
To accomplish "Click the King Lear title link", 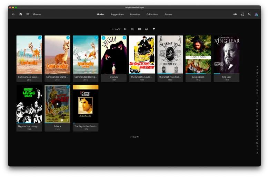I will click(227, 77).
